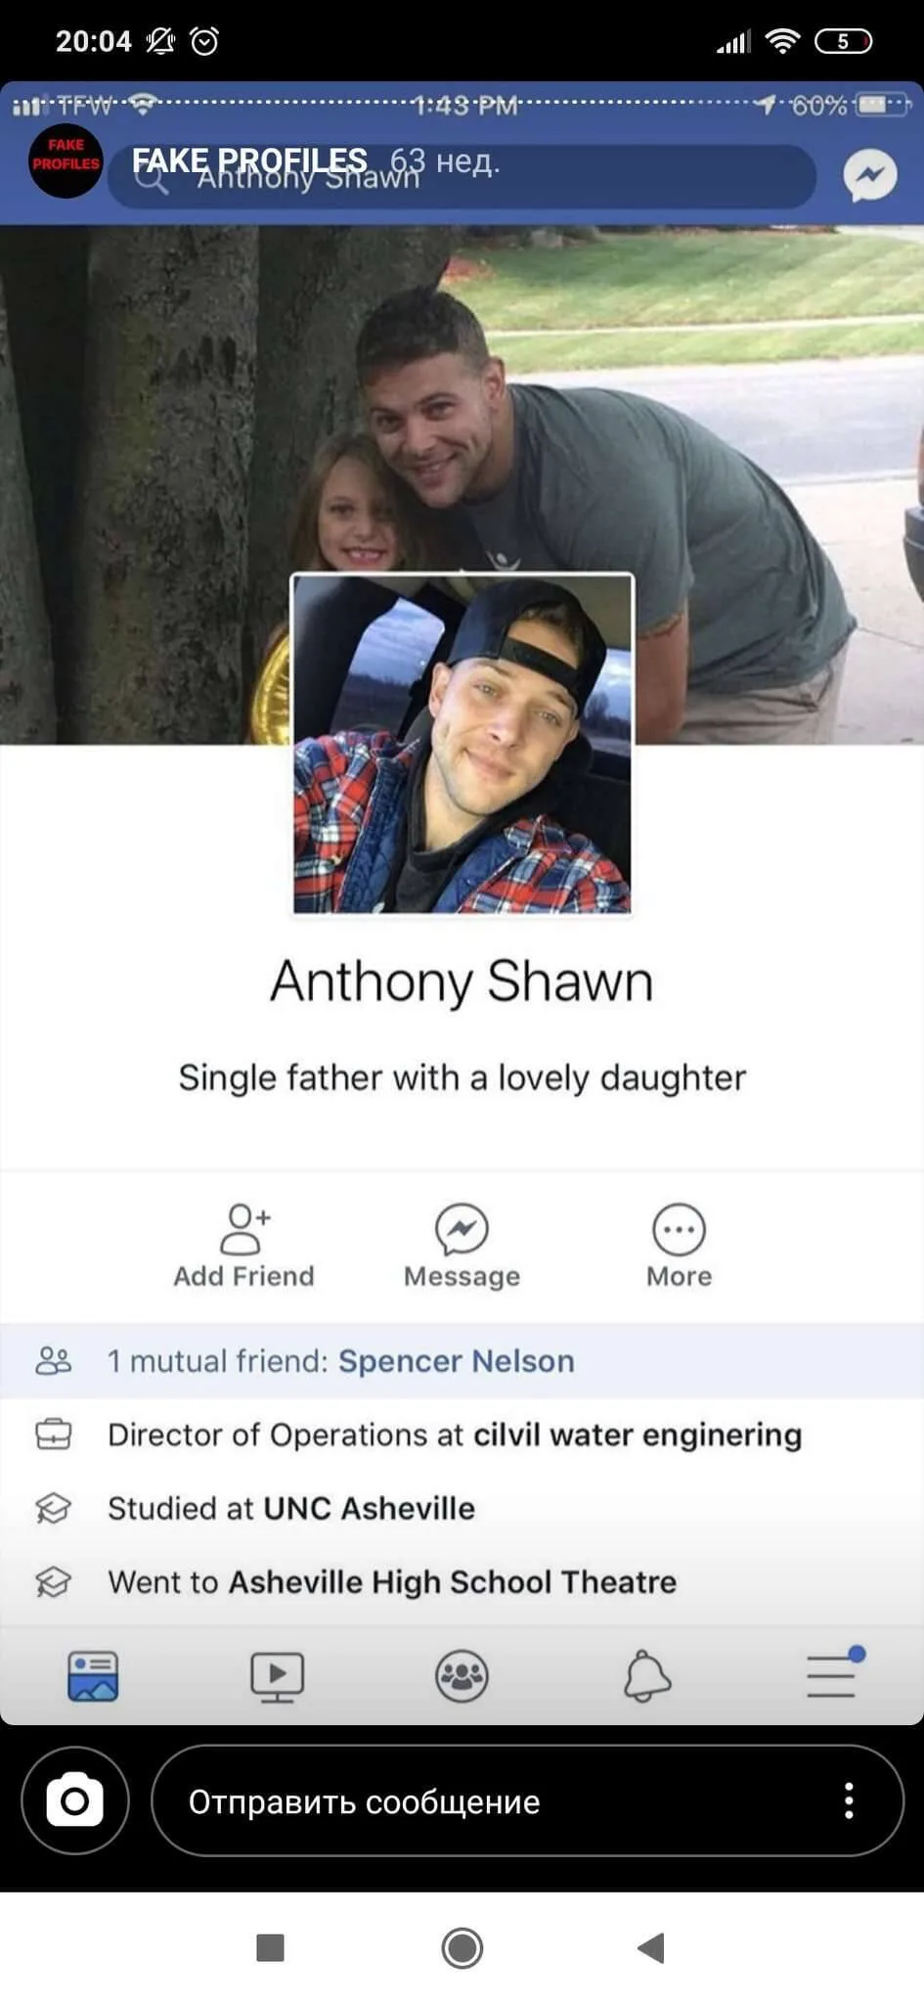
Task: Open the hamburger menu tab
Action: tap(833, 1674)
